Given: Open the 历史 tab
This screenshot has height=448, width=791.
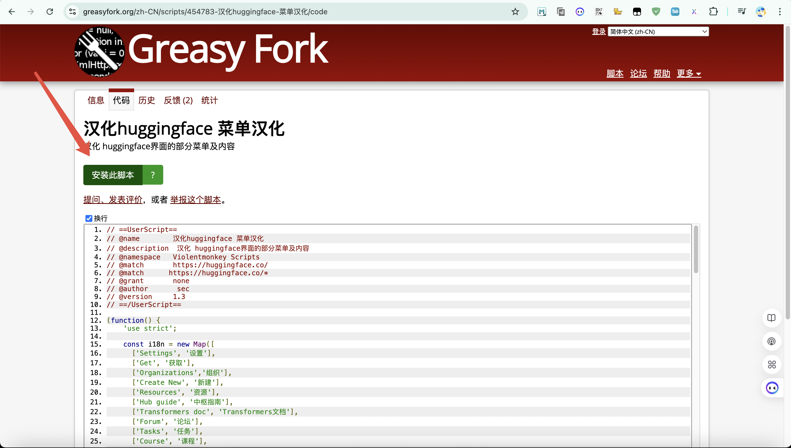Looking at the screenshot, I should [x=146, y=100].
